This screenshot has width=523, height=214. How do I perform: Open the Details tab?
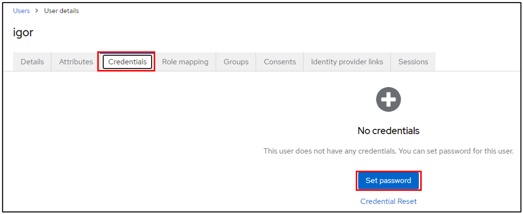coord(32,62)
